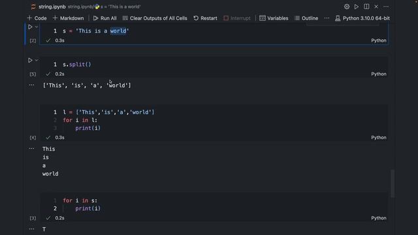This screenshot has width=418, height=235.
Task: Expand run options for s.split() cell
Action: point(37,60)
